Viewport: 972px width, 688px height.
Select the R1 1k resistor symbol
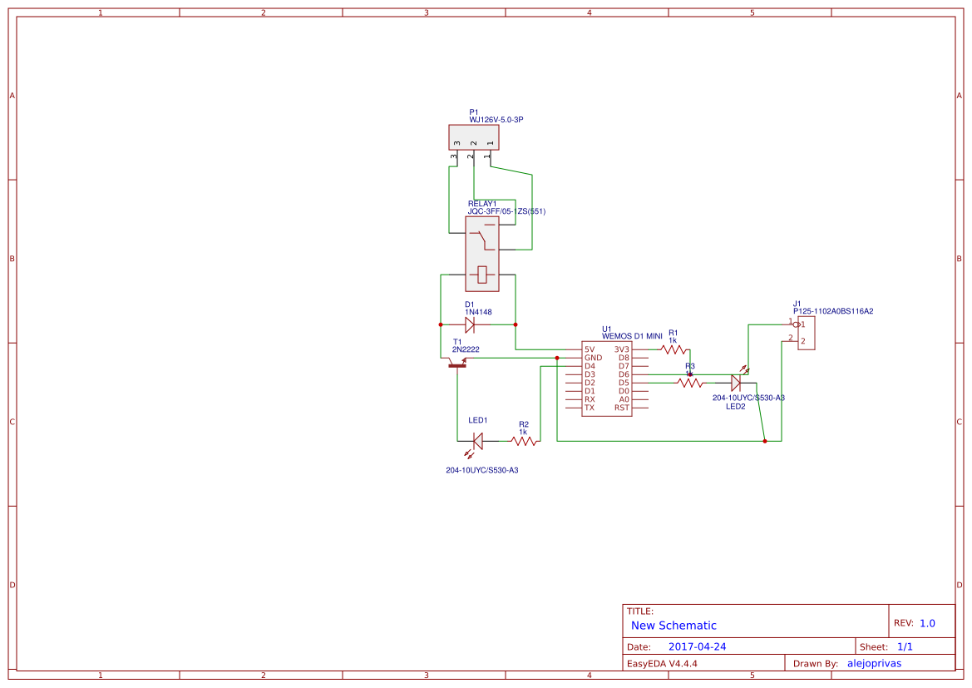point(673,350)
